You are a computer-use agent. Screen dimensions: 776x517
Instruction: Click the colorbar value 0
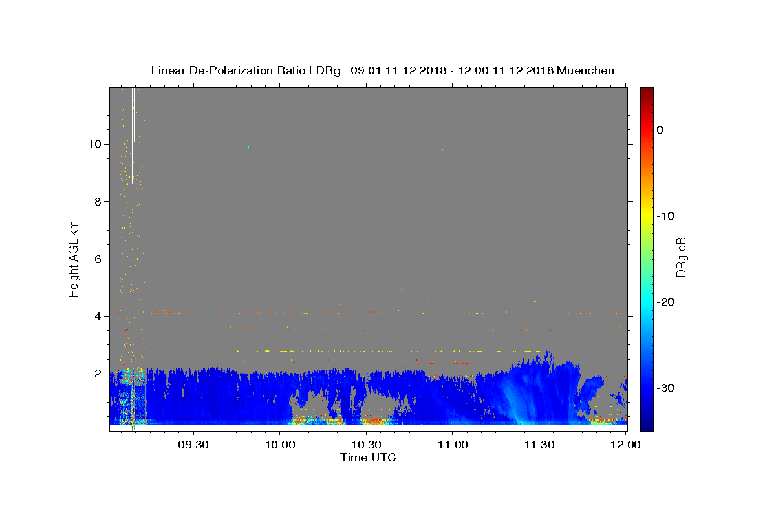pyautogui.click(x=660, y=130)
